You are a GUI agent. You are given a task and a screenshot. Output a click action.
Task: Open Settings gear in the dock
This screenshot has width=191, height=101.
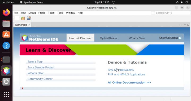pyautogui.click(x=6, y=82)
